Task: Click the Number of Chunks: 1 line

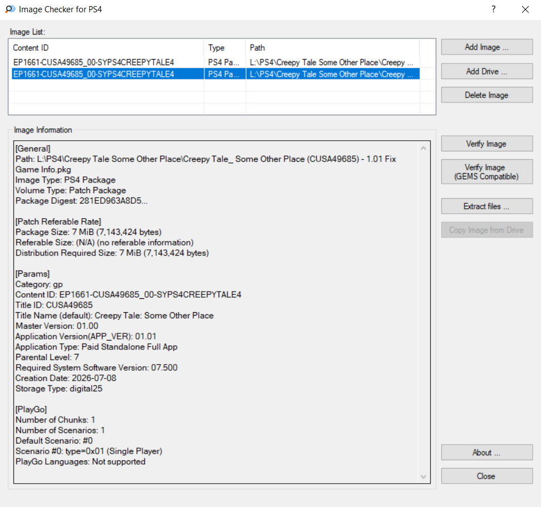Action: point(55,420)
